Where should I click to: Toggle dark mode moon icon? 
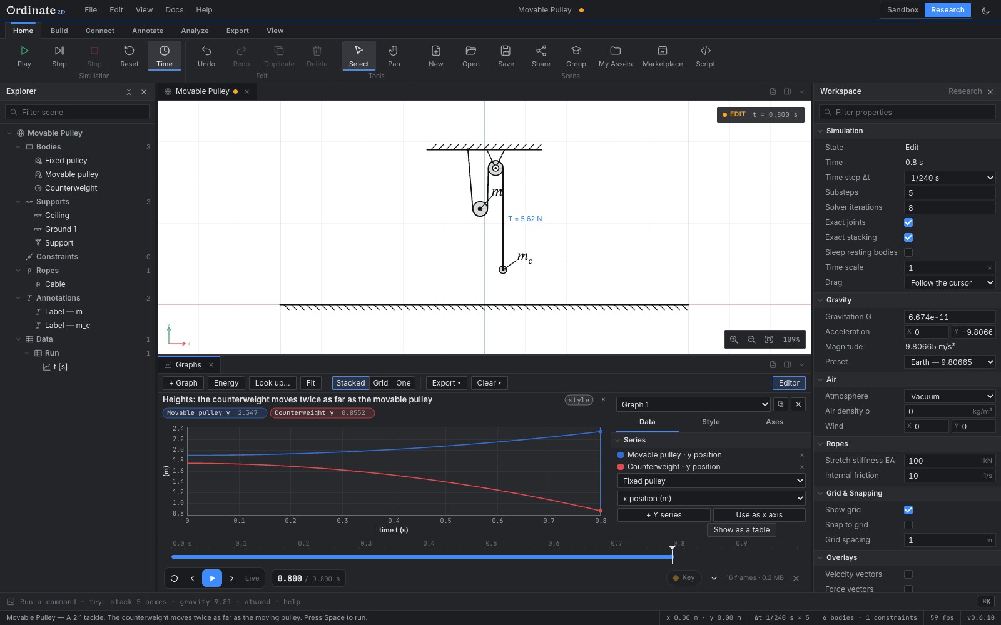coord(986,10)
